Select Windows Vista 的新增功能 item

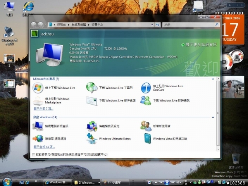coord(165,139)
